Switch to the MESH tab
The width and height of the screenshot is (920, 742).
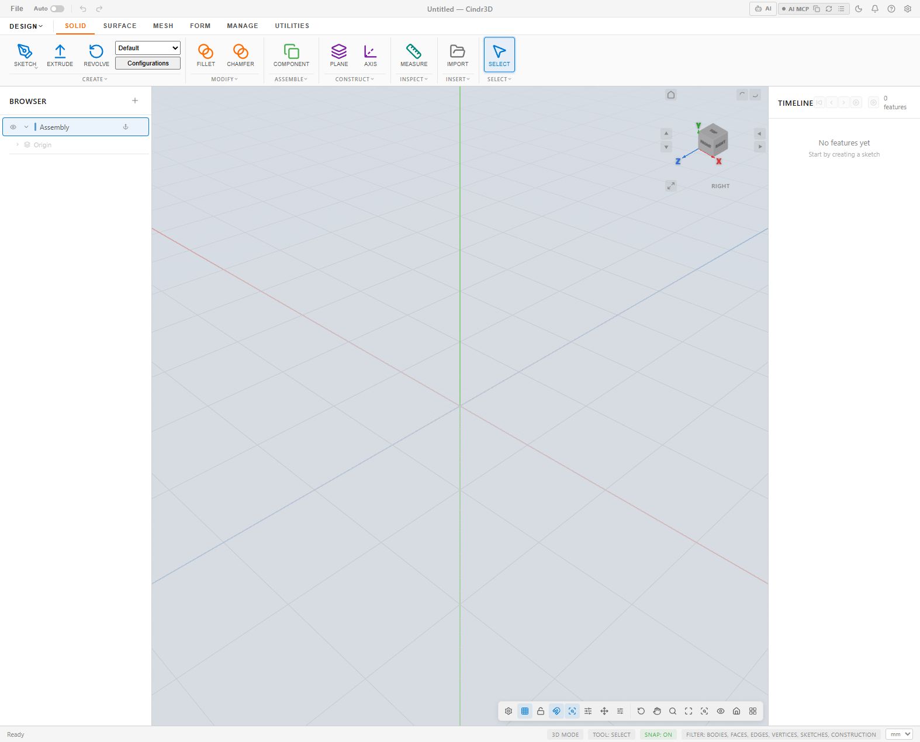163,26
